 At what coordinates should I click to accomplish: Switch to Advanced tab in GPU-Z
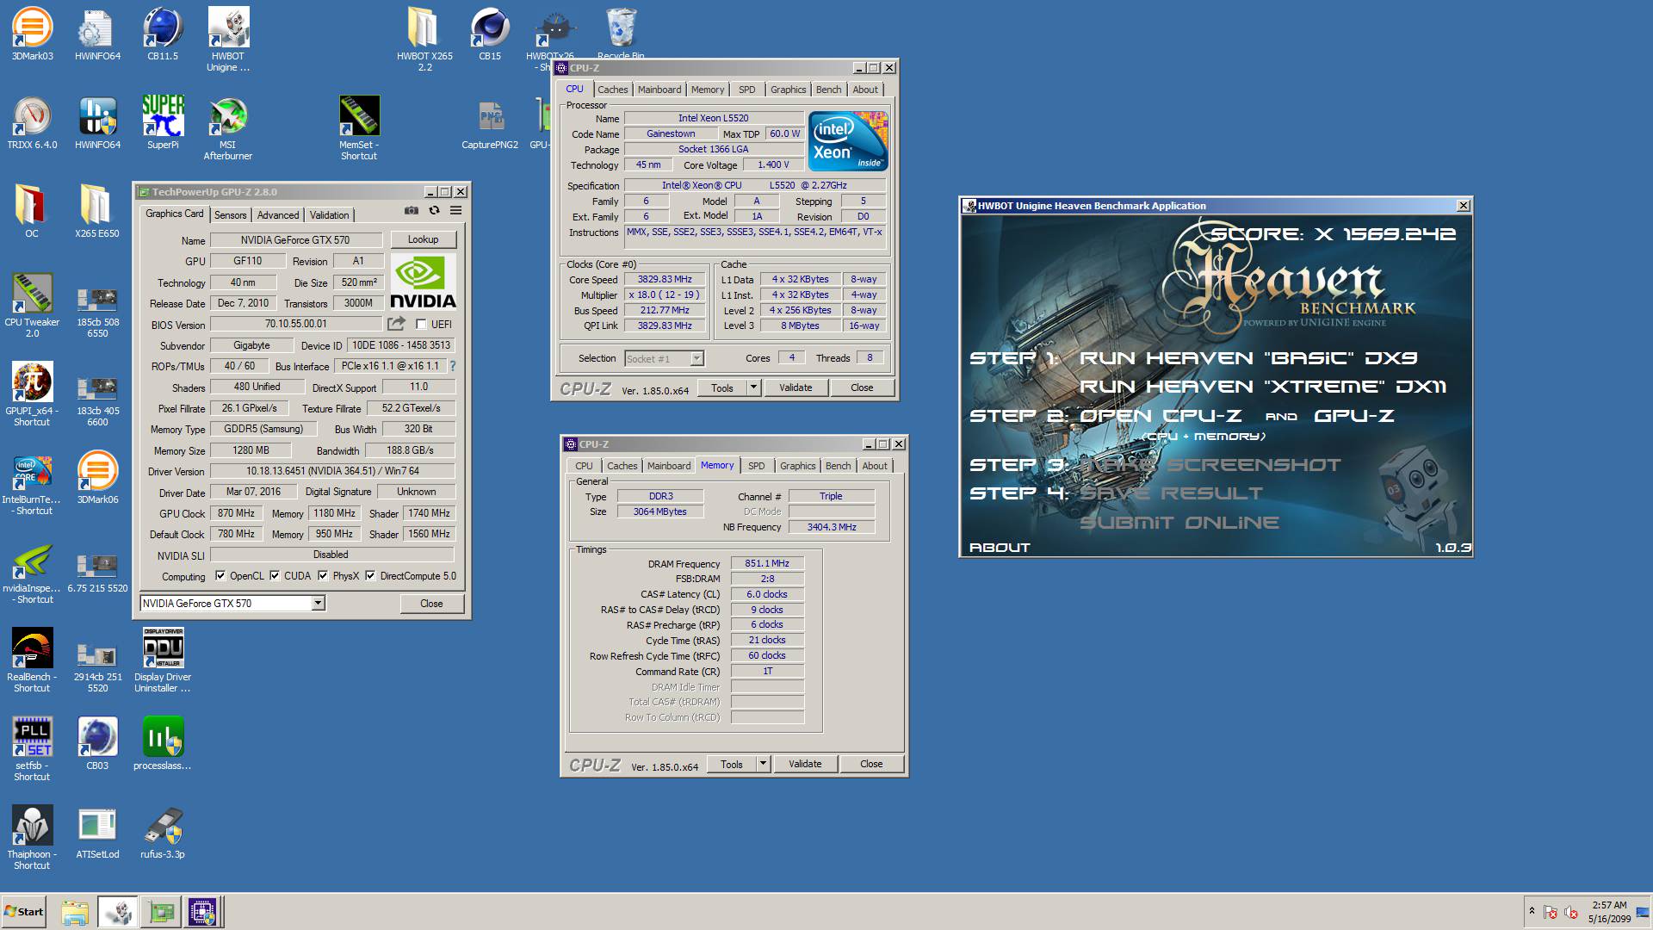pos(278,215)
